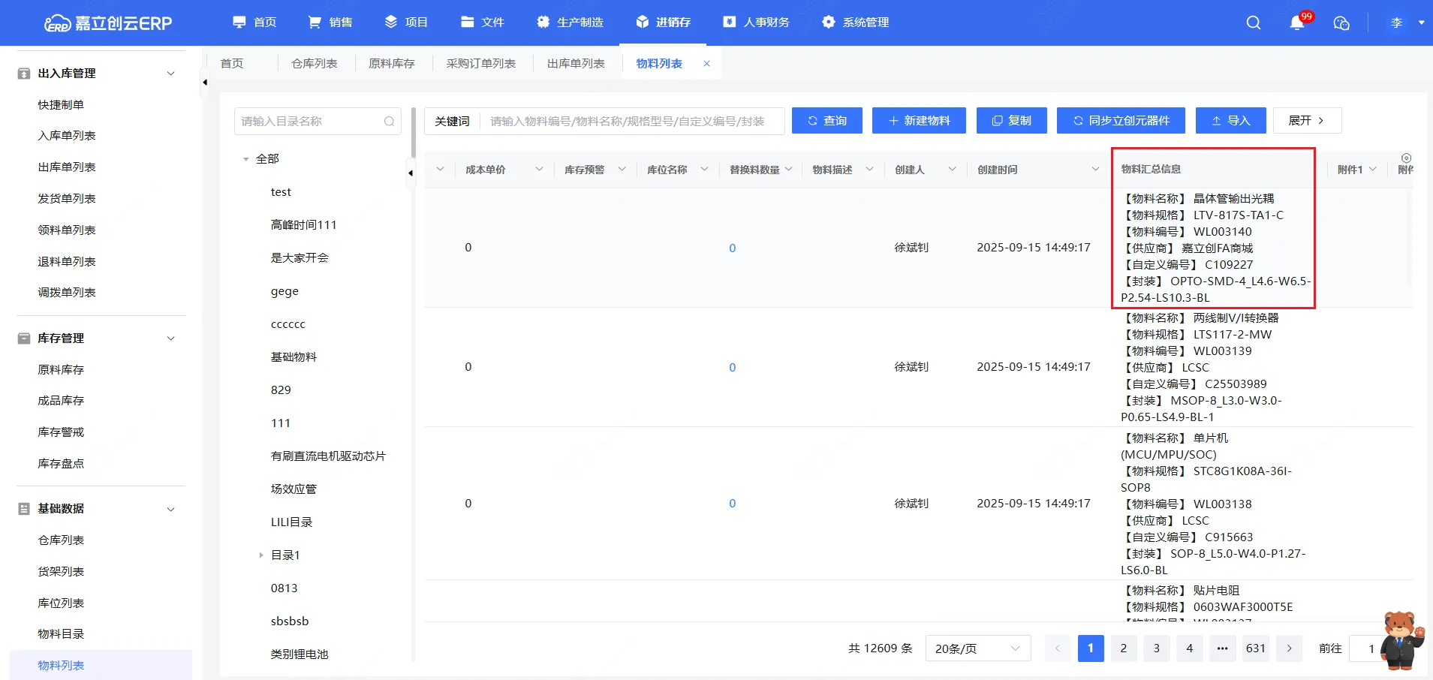Click the WeChat cloud icon in header
Image resolution: width=1433 pixels, height=680 pixels.
(1341, 23)
